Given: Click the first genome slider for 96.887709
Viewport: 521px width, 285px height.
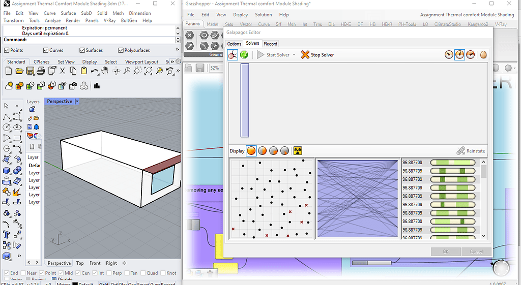Looking at the screenshot, I should (452, 163).
